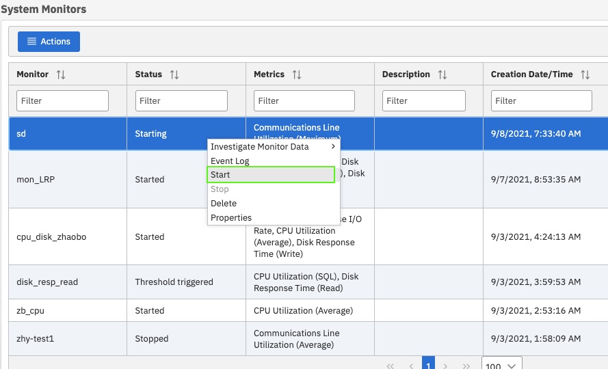Select the zhy-test1 monitor name
Screen dimensions: 608x369
click(36, 339)
